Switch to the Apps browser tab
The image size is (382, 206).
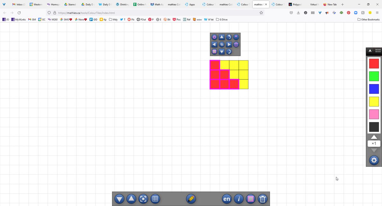[x=192, y=4]
